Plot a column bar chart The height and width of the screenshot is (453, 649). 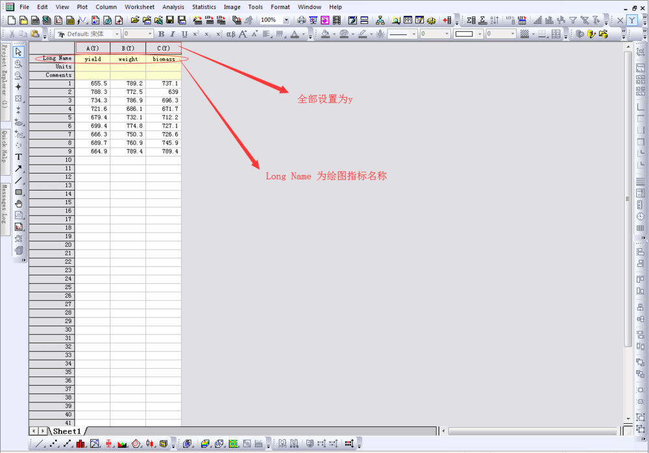point(80,443)
